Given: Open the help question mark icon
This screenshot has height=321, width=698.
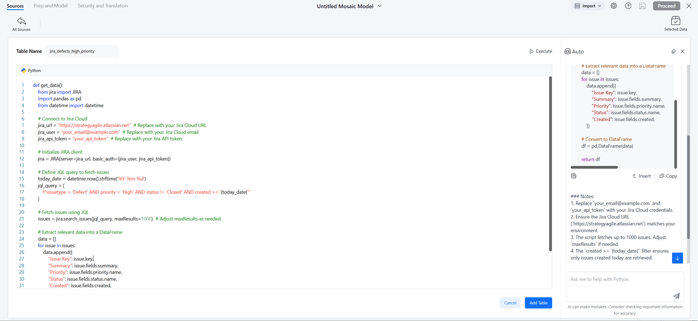Looking at the screenshot, I should tap(628, 6).
